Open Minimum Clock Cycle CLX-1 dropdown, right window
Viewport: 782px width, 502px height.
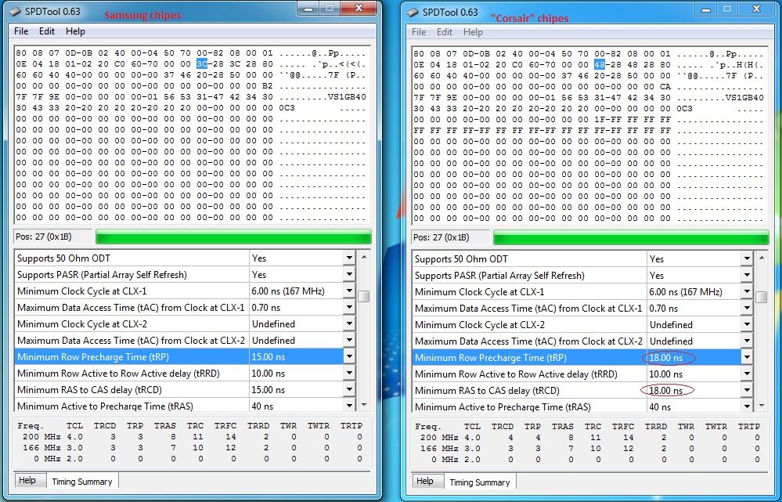click(747, 292)
